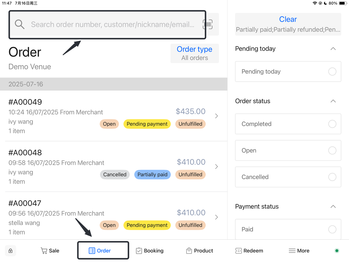Screen dimensions: 349x262
Task: Open the Sale cart tab
Action: click(x=50, y=251)
